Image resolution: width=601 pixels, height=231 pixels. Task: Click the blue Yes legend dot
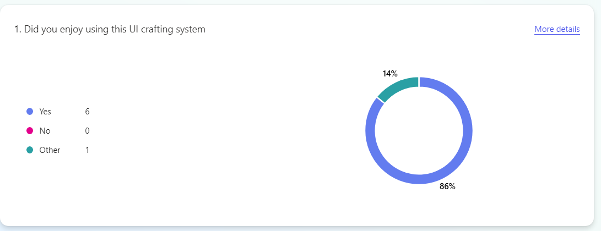[x=30, y=112]
